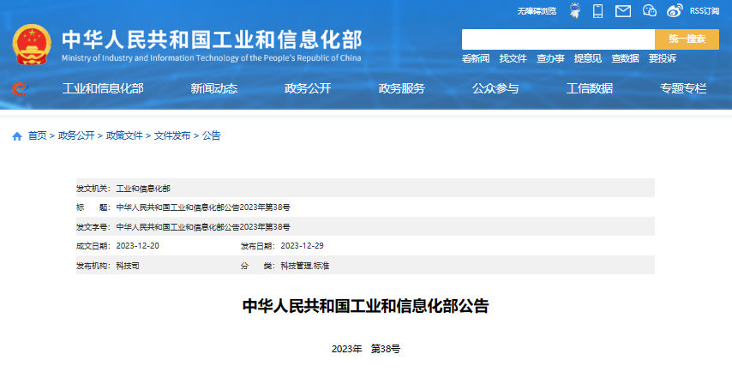The image size is (732, 384).
Task: Open 政务服务 navigation menu
Action: click(402, 88)
